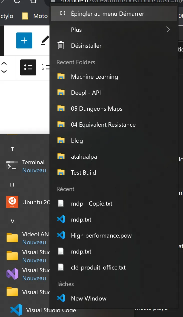Screen dimensions: 183x317
Task: Jump to letter T section header
Action: [12, 149]
